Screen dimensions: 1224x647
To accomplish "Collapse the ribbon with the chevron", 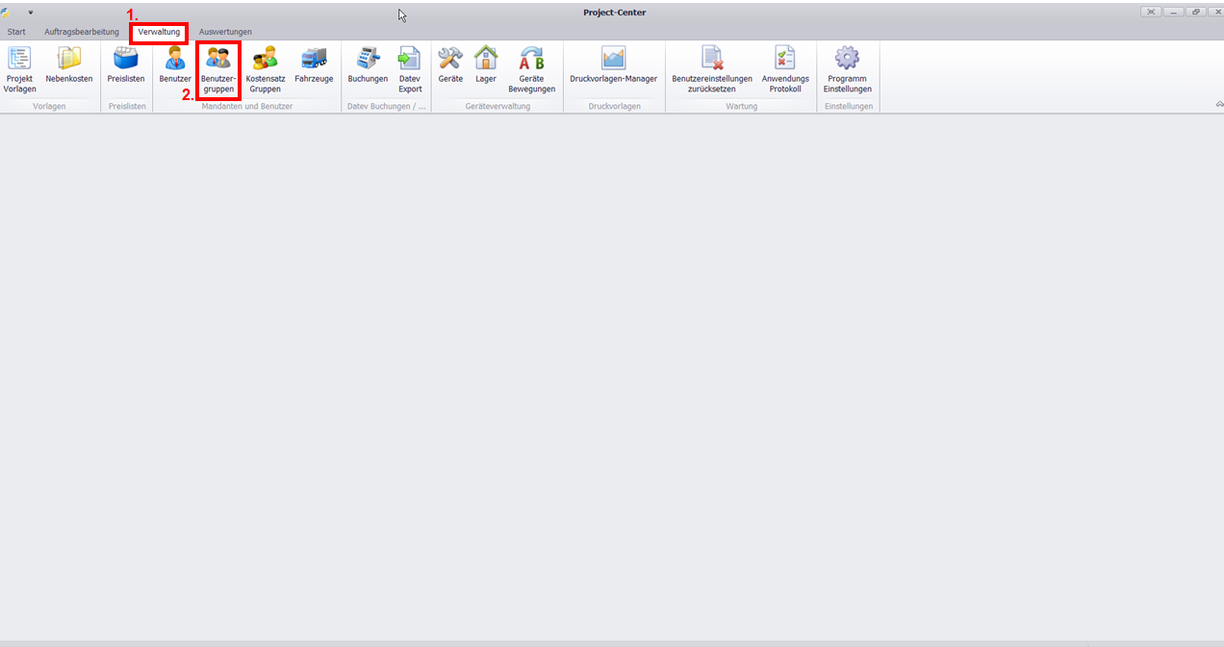I will tap(1219, 104).
